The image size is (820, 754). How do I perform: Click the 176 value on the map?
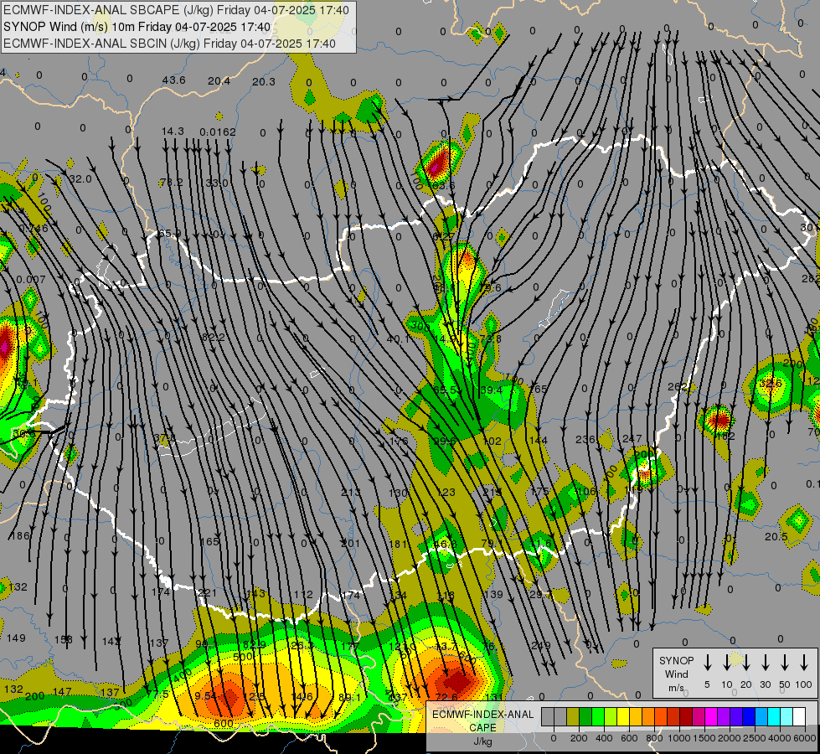point(399,442)
